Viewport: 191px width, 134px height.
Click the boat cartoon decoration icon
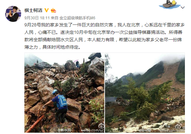169,5
